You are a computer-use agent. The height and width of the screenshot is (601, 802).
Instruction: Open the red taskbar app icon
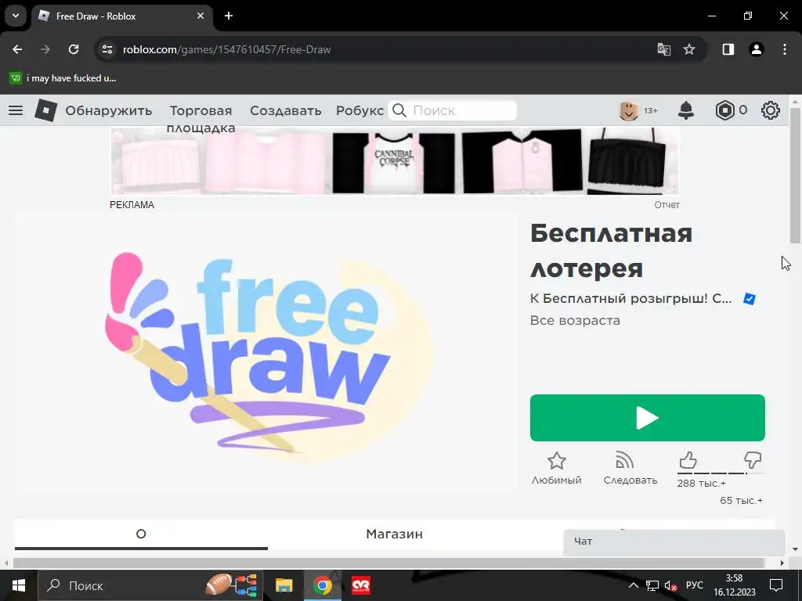(x=361, y=585)
